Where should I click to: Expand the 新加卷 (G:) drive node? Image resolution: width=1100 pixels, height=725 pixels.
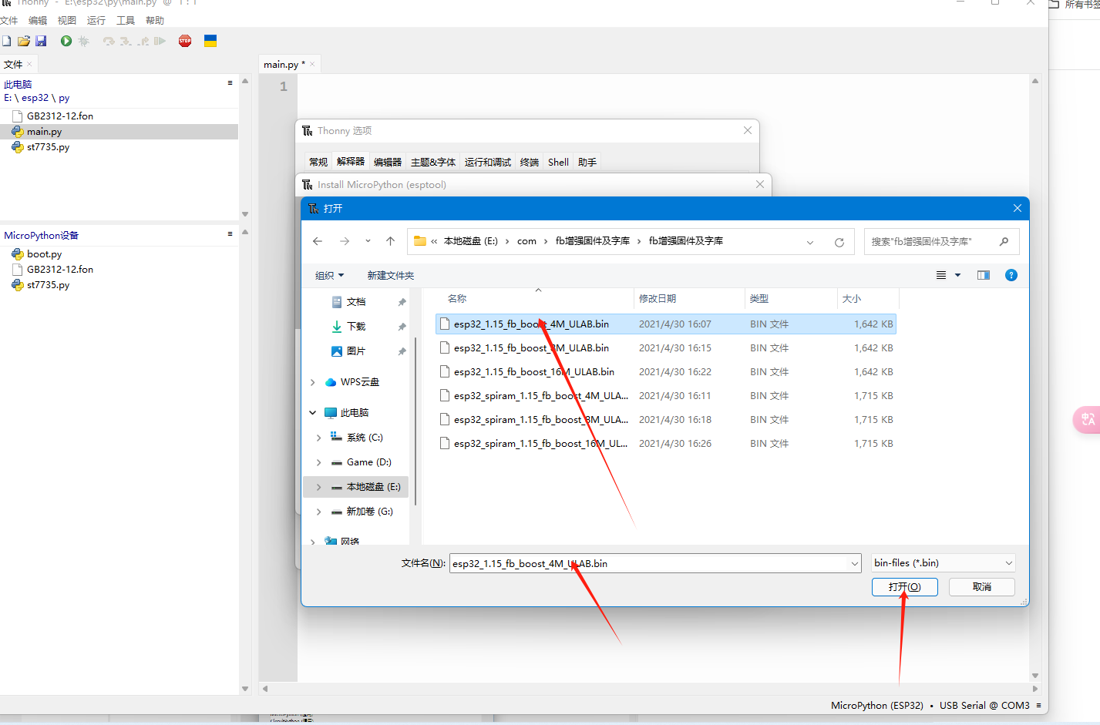point(318,512)
